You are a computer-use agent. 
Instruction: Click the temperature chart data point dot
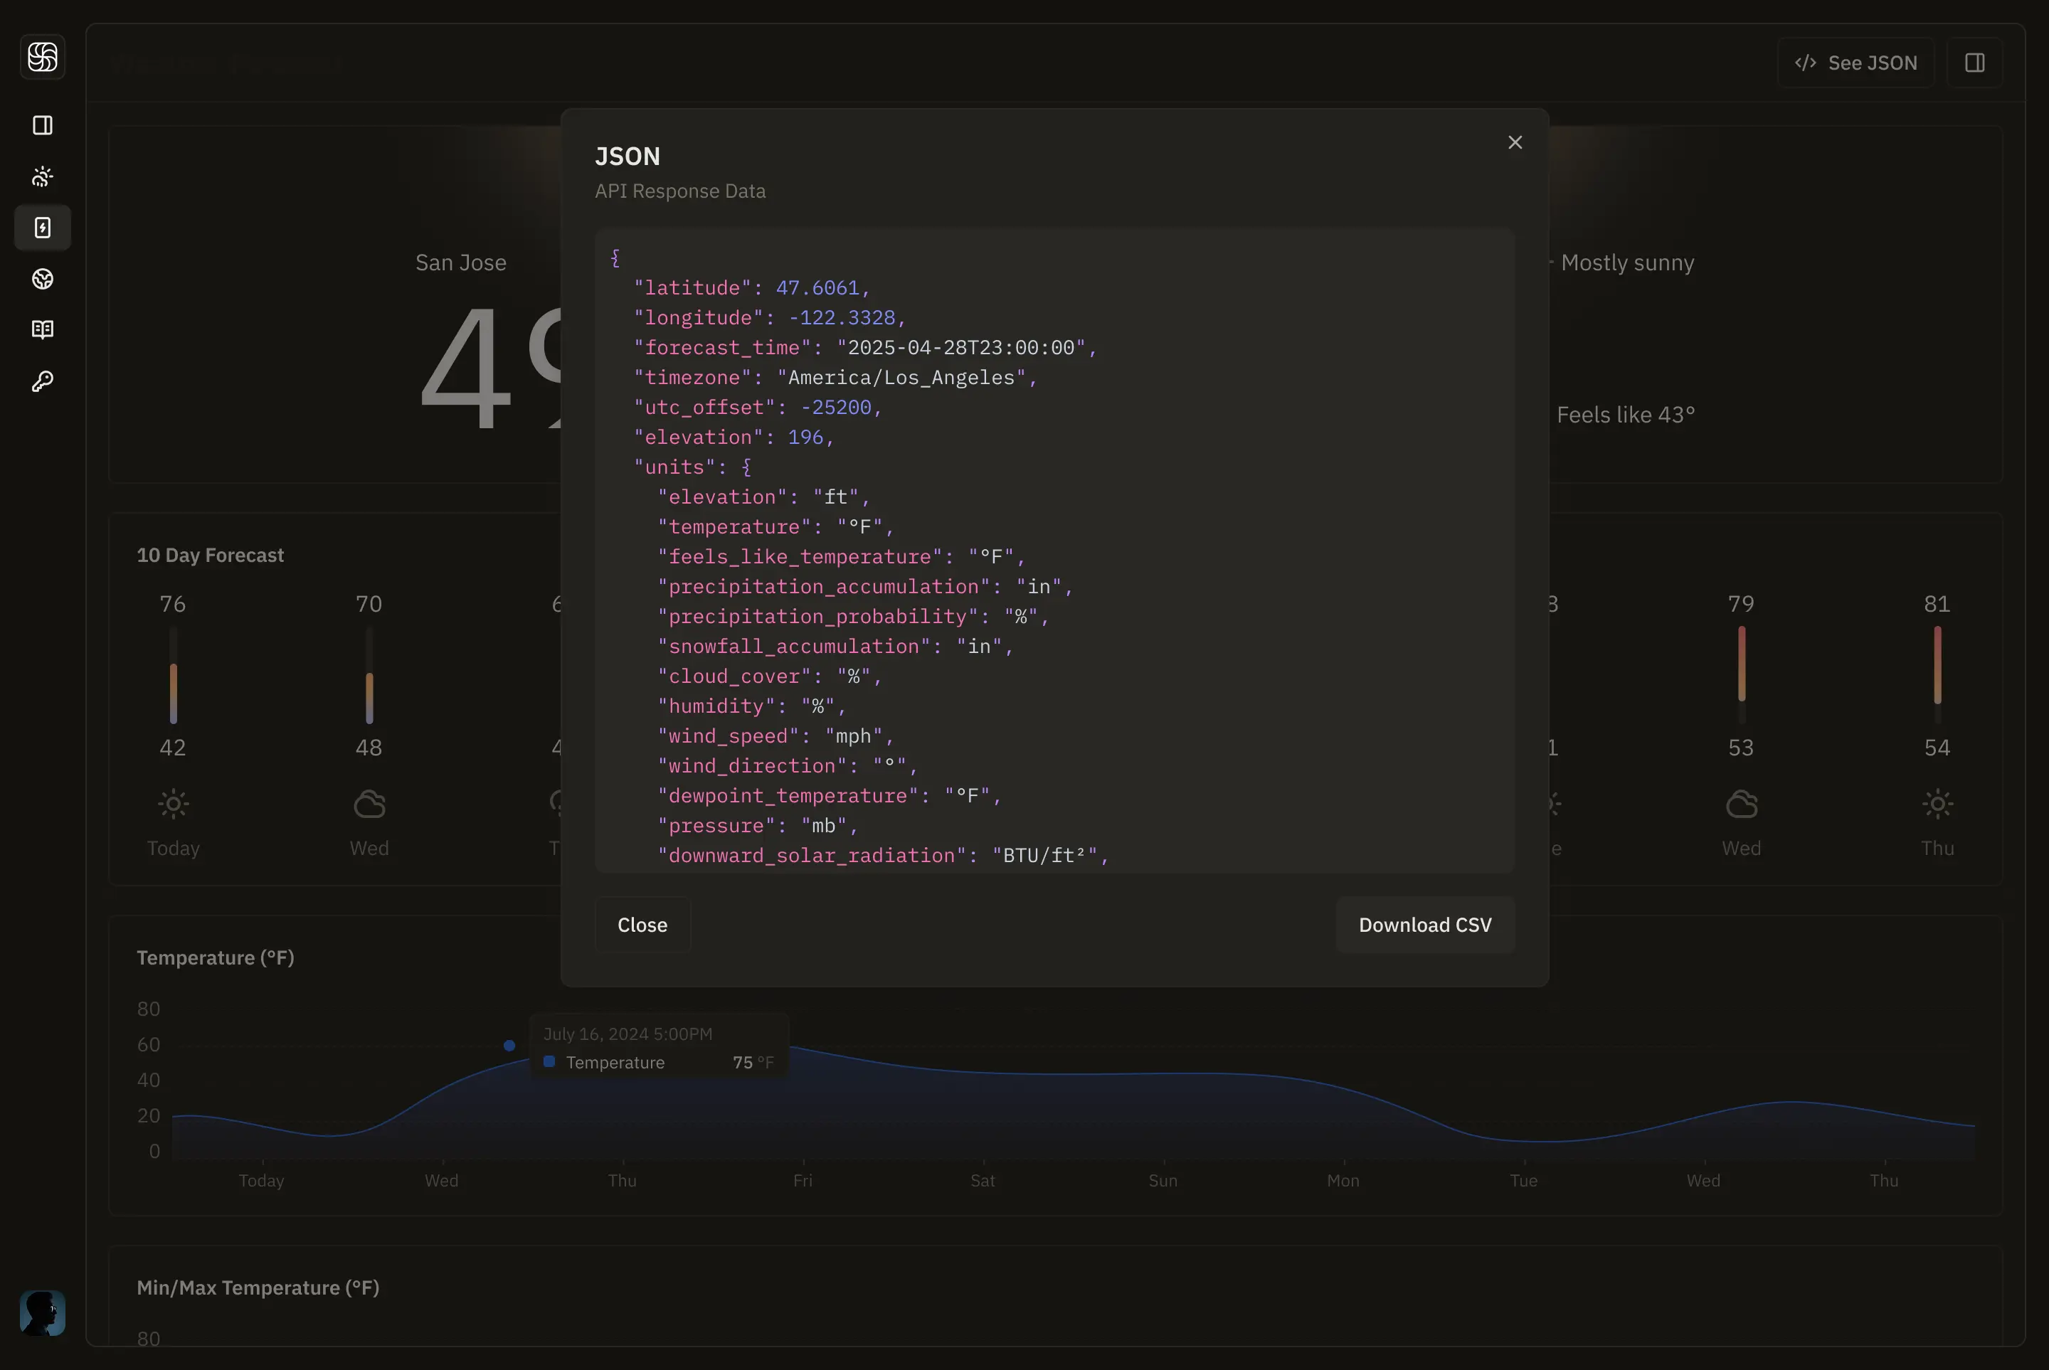point(509,1045)
